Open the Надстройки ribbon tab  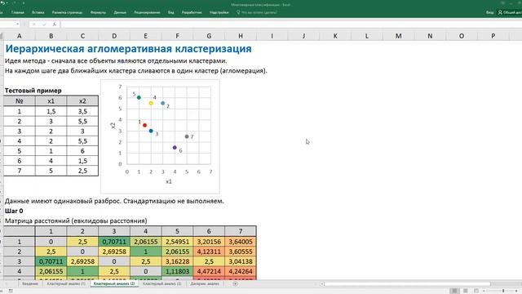click(219, 12)
